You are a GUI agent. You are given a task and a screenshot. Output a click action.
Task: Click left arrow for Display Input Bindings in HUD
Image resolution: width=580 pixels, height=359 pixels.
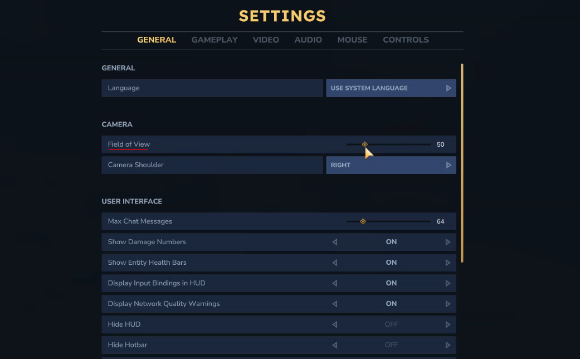pos(335,283)
